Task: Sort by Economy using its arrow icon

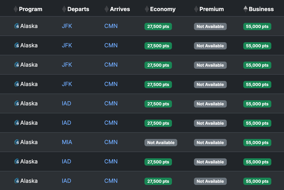Action: coord(147,9)
